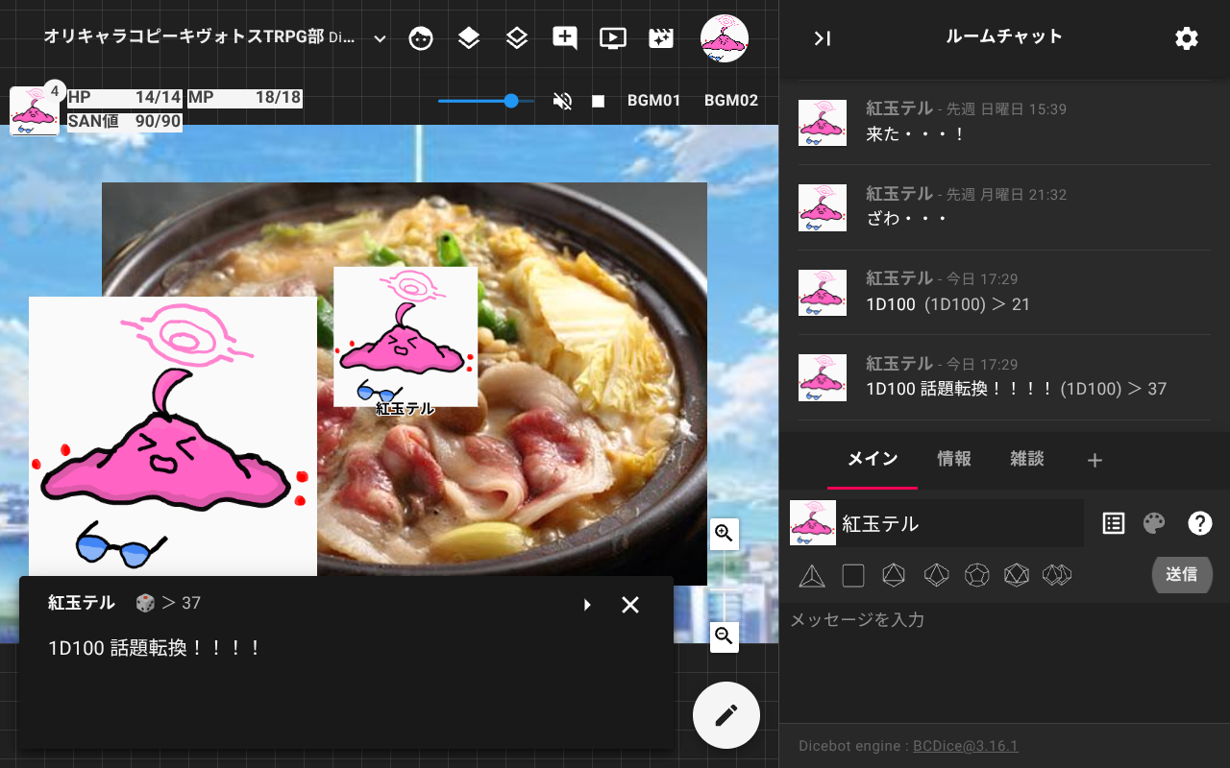Screen dimensions: 1230x768
Task: Open the character list icon
Action: click(421, 38)
